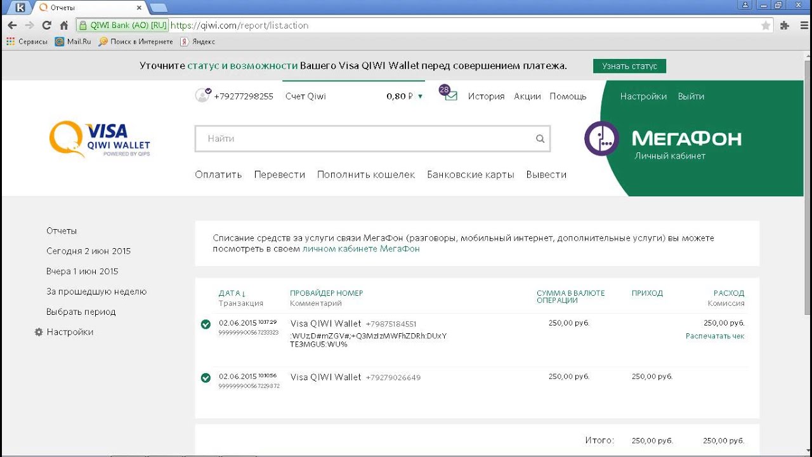Go to browser home page icon
Viewport: 812px width, 457px height.
63,25
